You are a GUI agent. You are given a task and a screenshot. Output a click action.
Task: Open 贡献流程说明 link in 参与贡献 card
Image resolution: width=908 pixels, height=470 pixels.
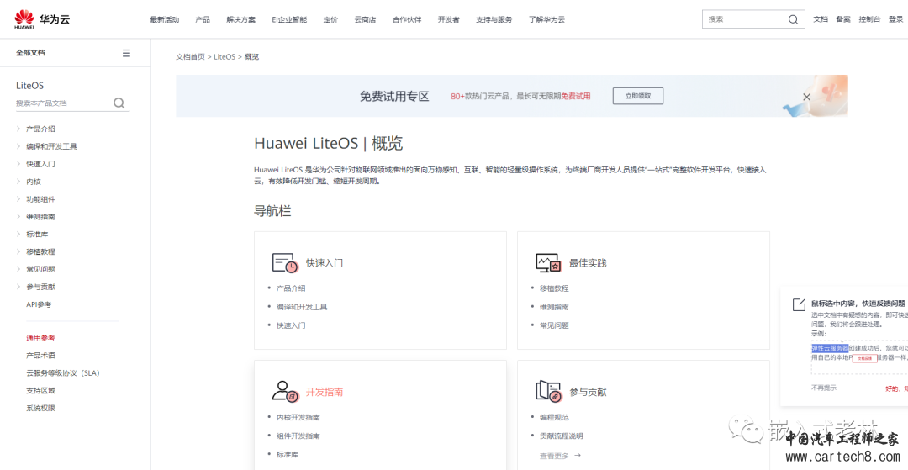pos(562,436)
